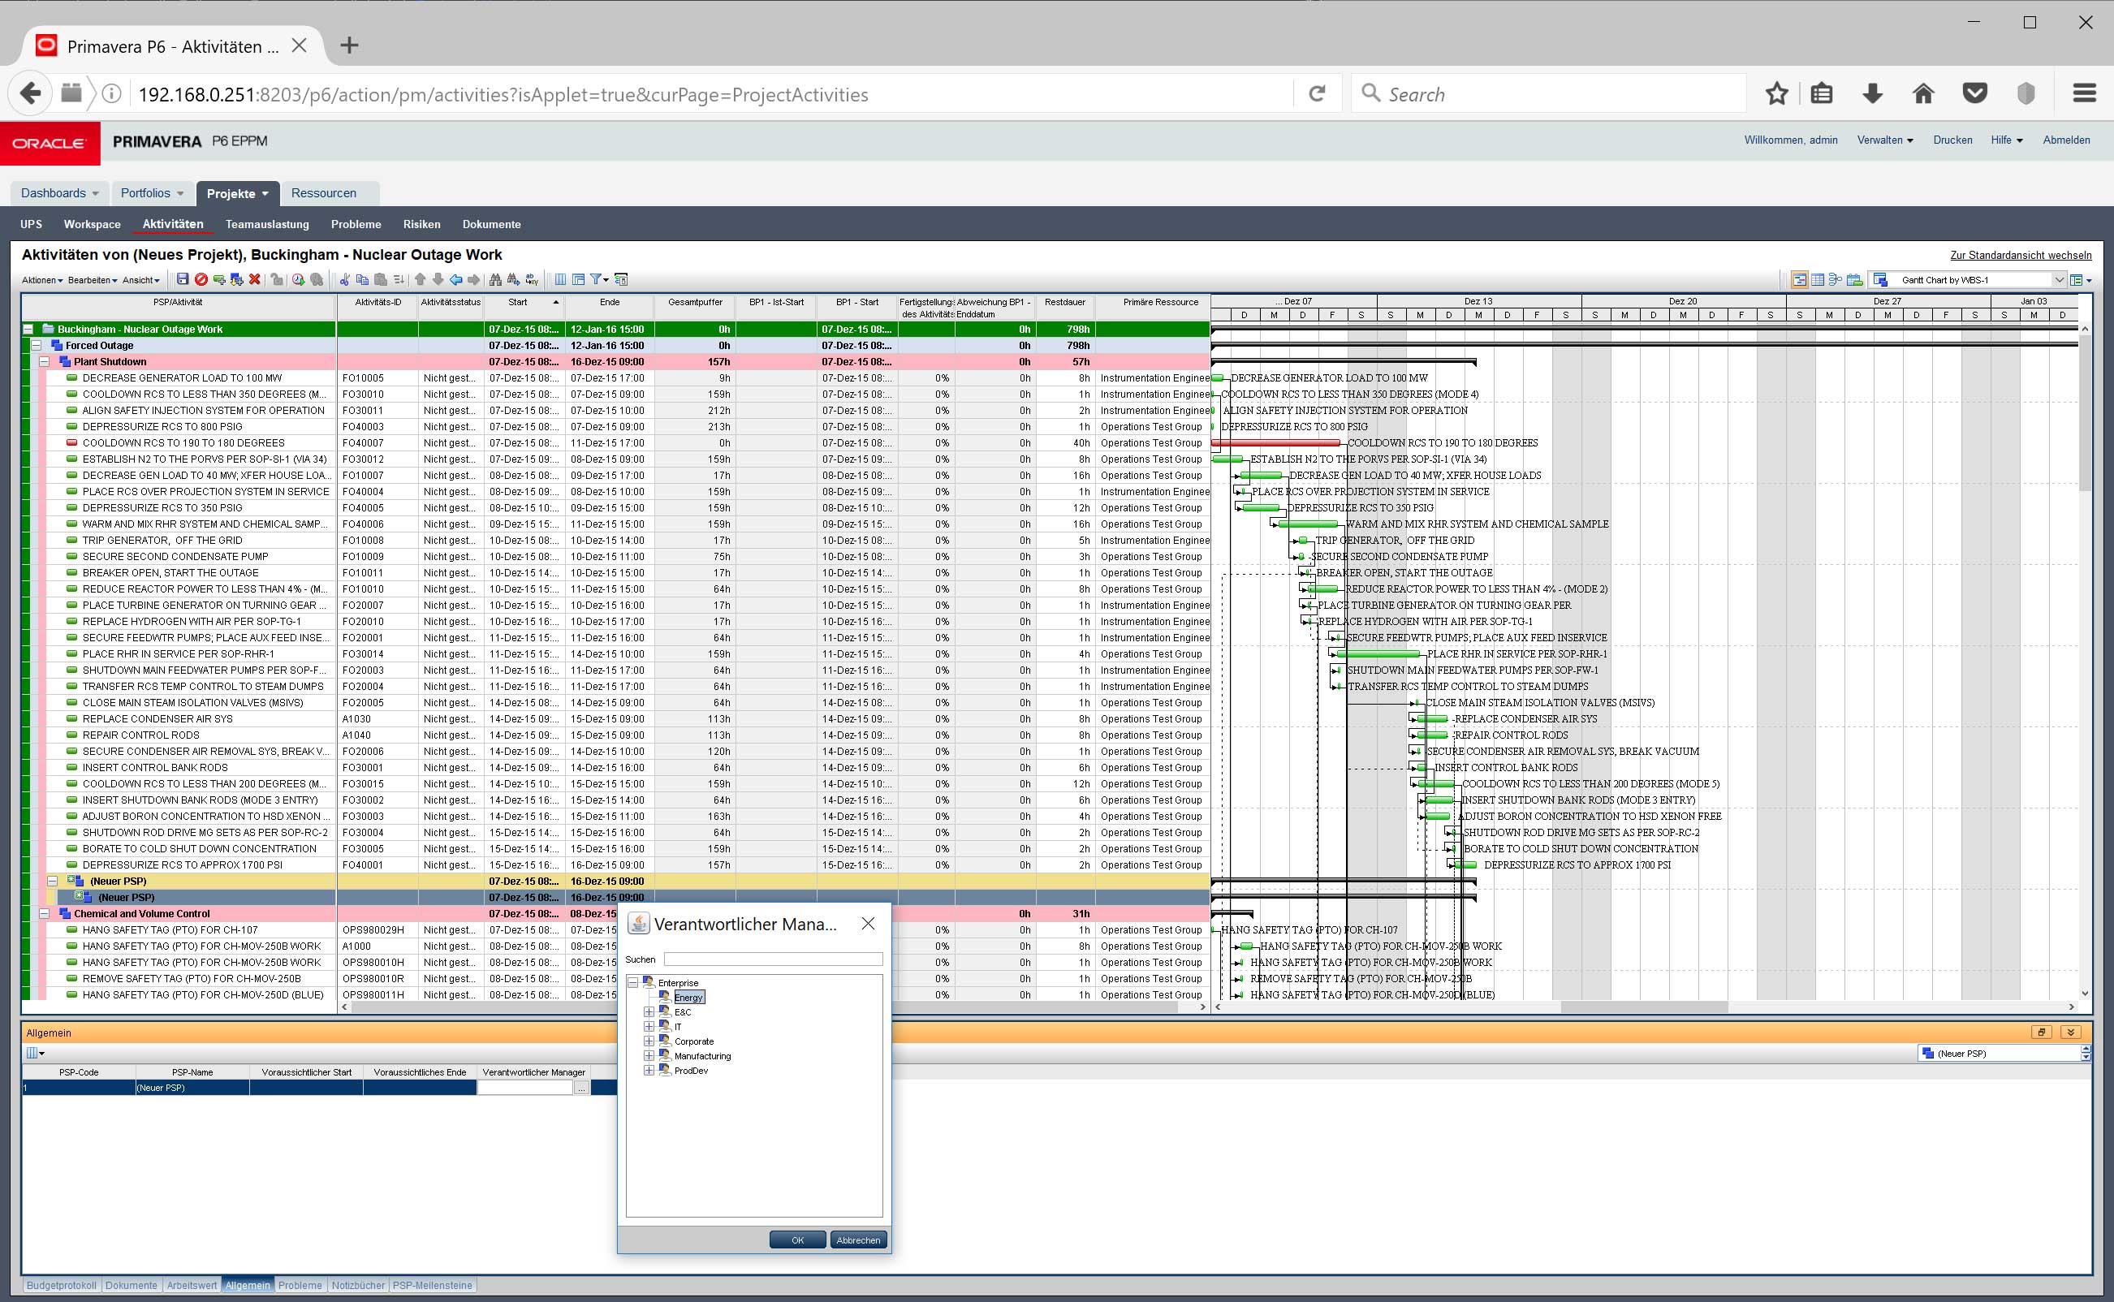2114x1302 pixels.
Task: Switch to activity network view icon
Action: (1836, 279)
